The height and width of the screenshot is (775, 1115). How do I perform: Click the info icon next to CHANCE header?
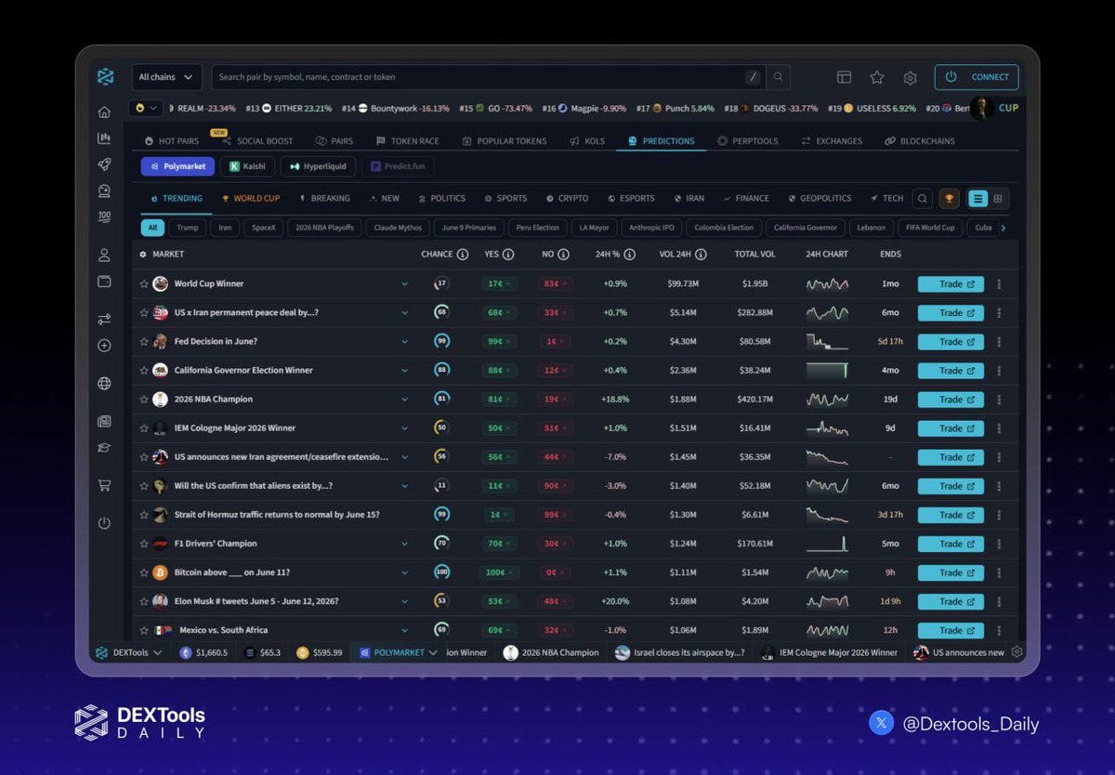(x=463, y=254)
